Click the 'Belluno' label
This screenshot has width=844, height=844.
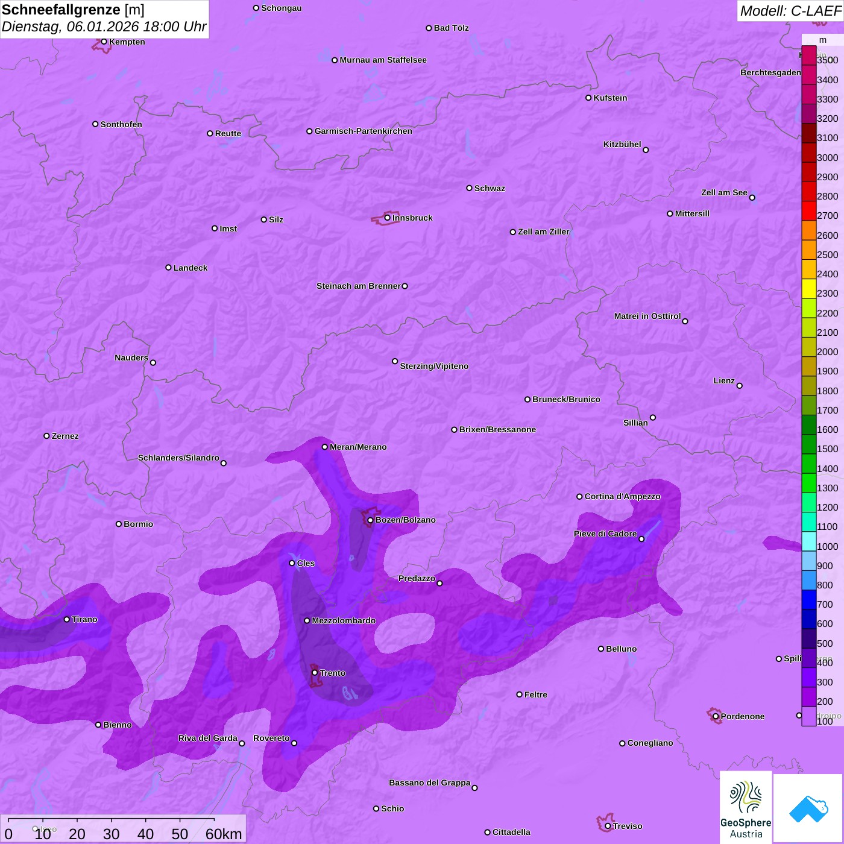[621, 649]
